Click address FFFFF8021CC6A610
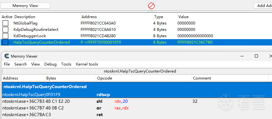The image size is (272, 119). point(98,30)
